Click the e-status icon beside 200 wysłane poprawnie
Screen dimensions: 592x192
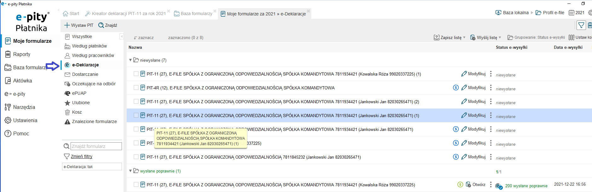click(499, 186)
